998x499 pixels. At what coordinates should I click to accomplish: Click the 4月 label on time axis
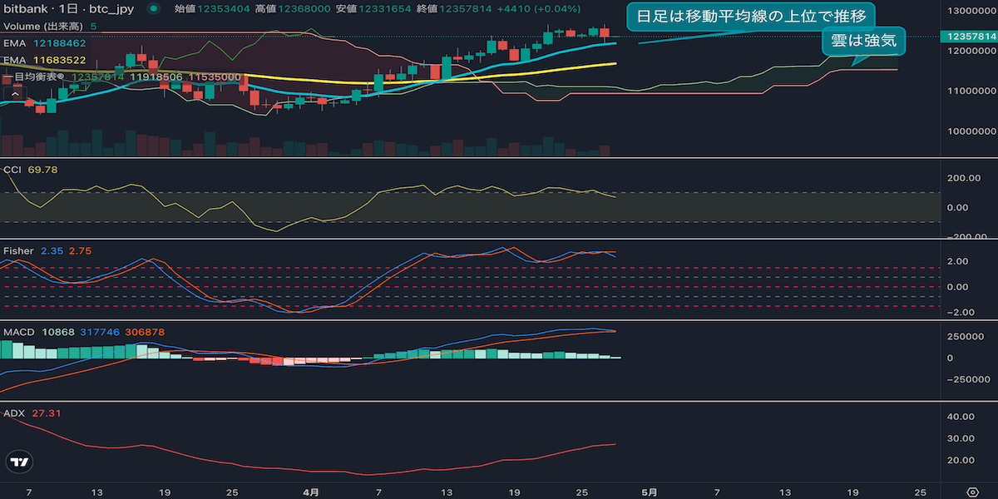(310, 492)
